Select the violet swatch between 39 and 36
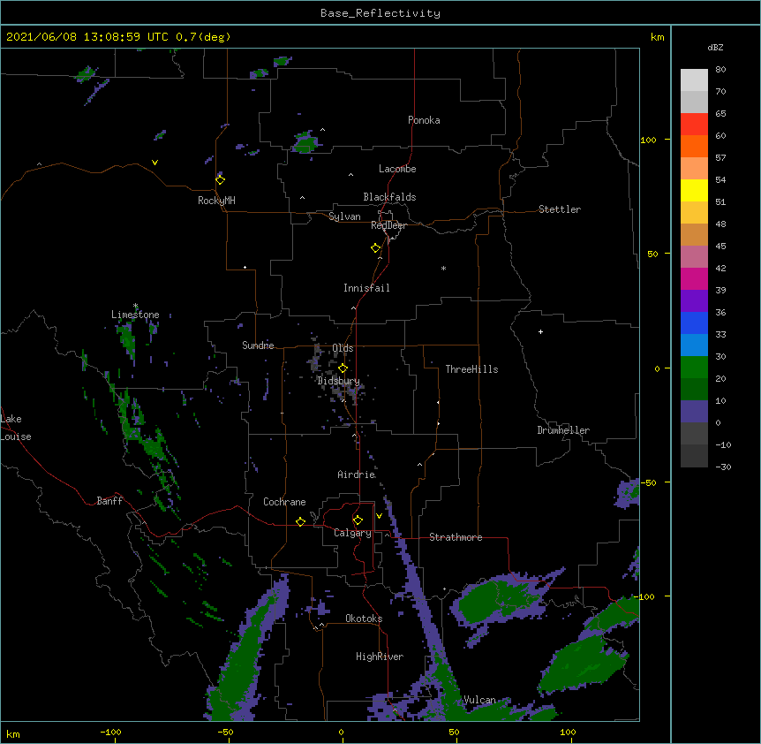761x744 pixels. (x=694, y=300)
